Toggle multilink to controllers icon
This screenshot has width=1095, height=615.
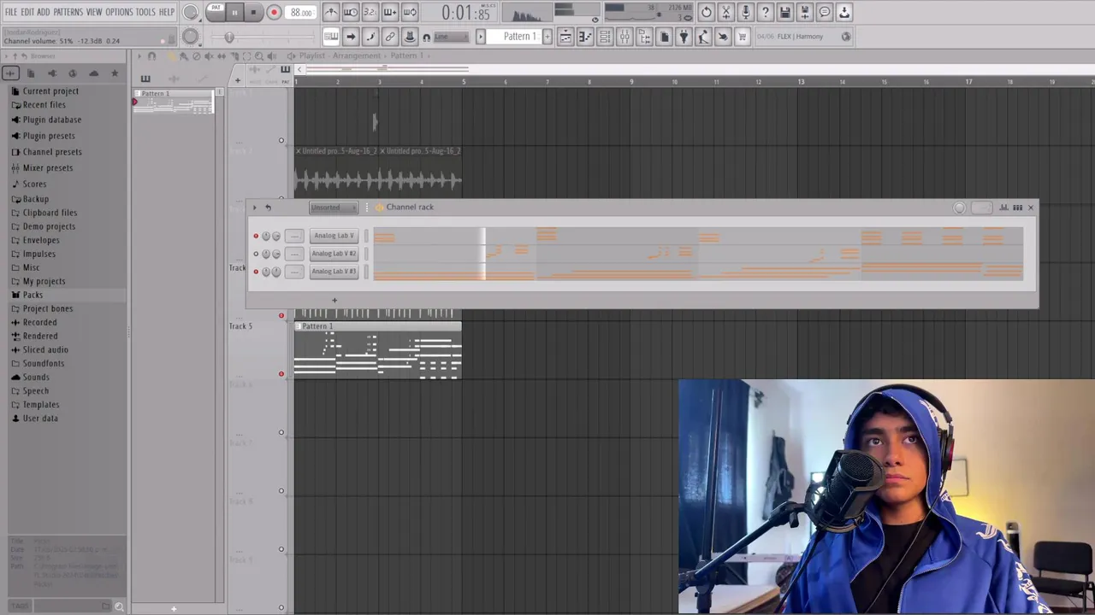pos(390,37)
